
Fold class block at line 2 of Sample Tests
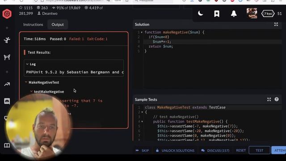tap(142, 112)
